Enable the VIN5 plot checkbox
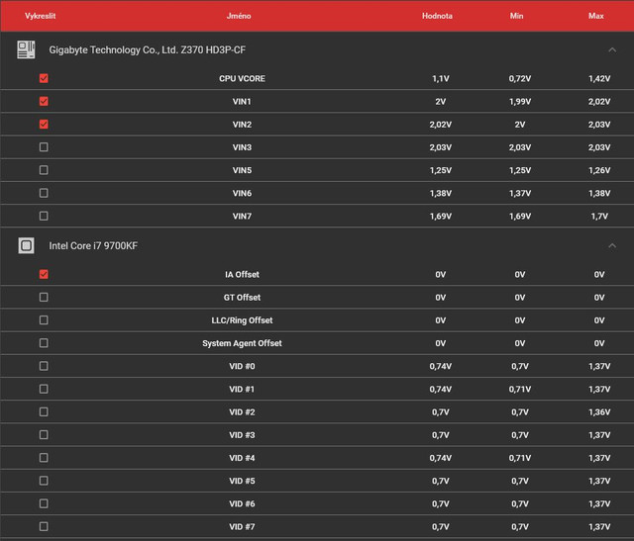Image resolution: width=634 pixels, height=541 pixels. [x=44, y=170]
